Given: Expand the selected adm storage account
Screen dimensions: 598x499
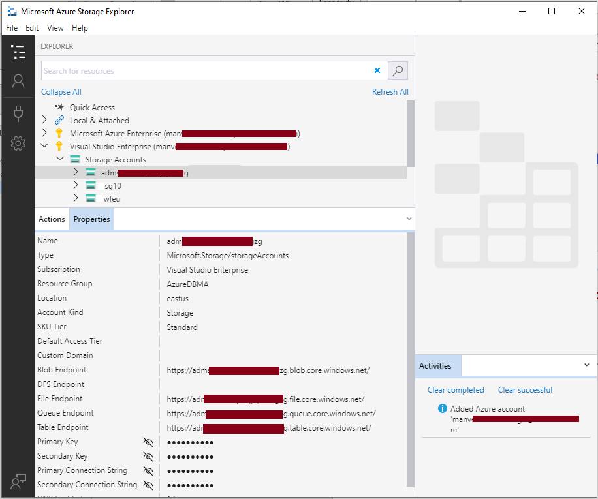Looking at the screenshot, I should click(x=76, y=172).
